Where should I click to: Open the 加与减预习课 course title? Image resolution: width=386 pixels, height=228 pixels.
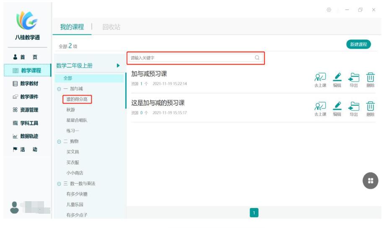149,74
